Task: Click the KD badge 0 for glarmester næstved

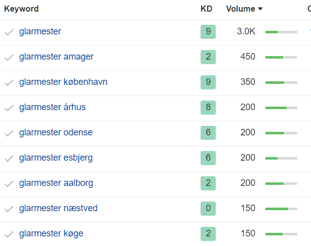Action: coord(208,209)
